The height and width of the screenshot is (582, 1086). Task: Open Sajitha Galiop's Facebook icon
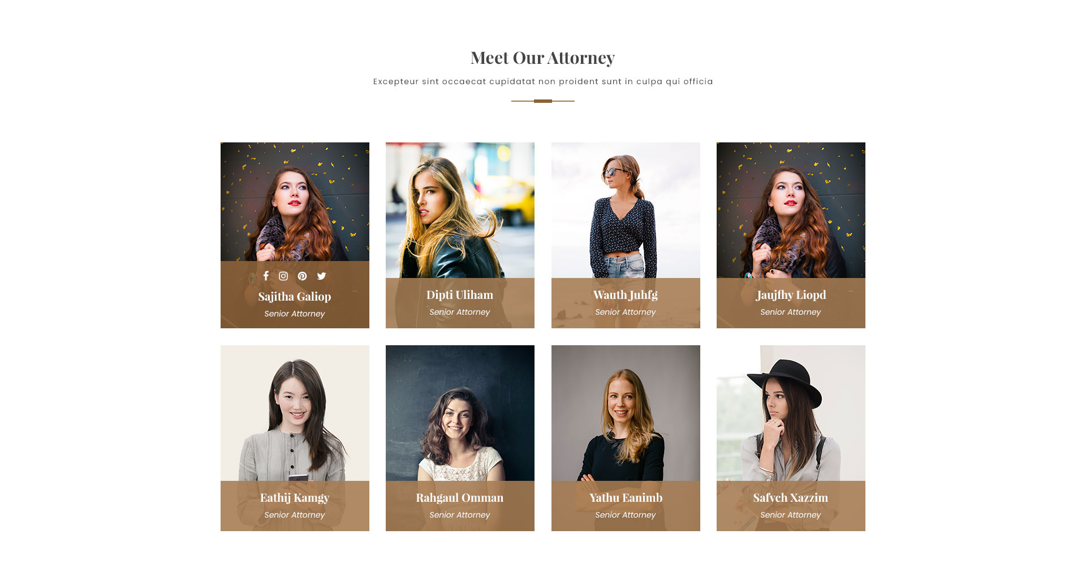tap(266, 276)
